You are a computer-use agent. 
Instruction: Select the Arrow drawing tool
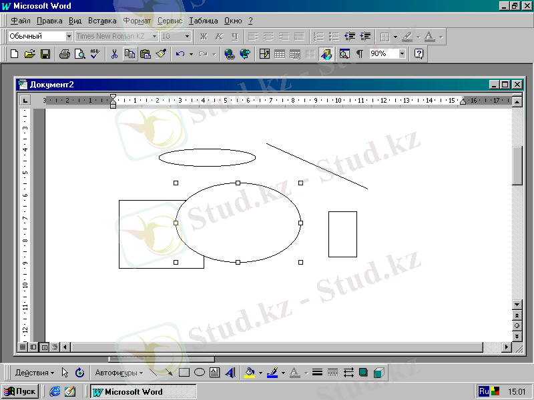click(169, 373)
